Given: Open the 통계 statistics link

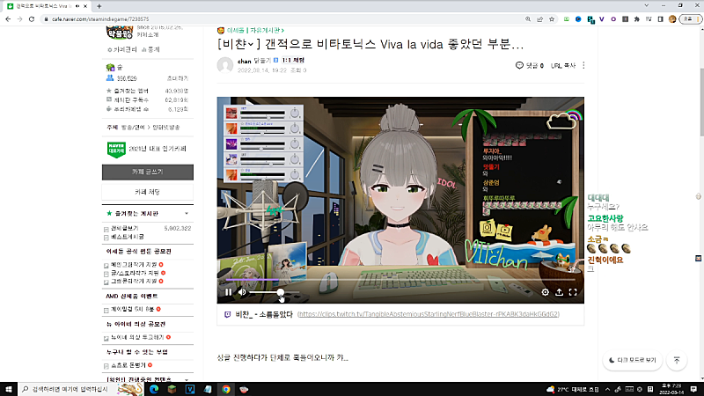Looking at the screenshot, I should 150,50.
